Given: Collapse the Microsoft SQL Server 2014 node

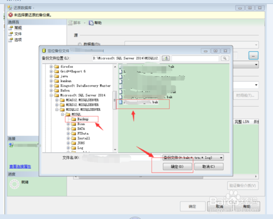Looking at the screenshot, I should [x=51, y=95].
